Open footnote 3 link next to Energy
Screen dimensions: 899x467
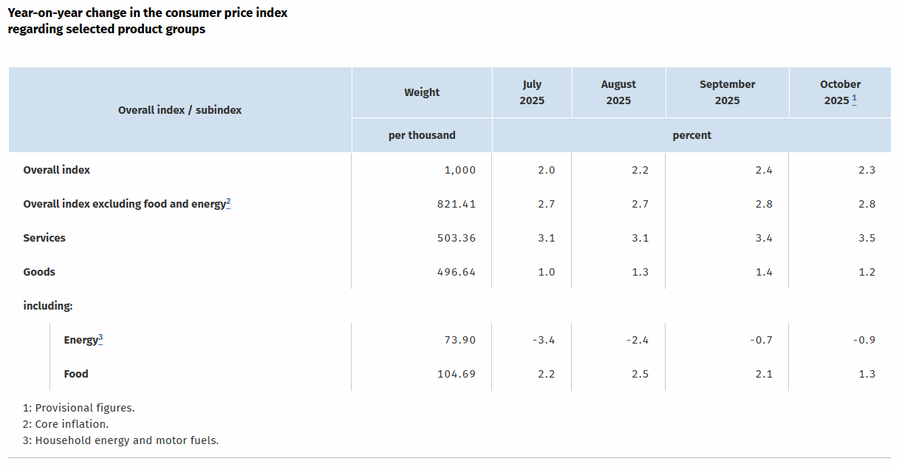(x=100, y=338)
